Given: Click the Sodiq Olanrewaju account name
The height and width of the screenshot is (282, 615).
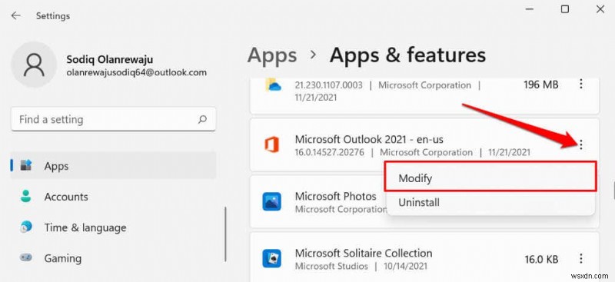Looking at the screenshot, I should click(110, 60).
